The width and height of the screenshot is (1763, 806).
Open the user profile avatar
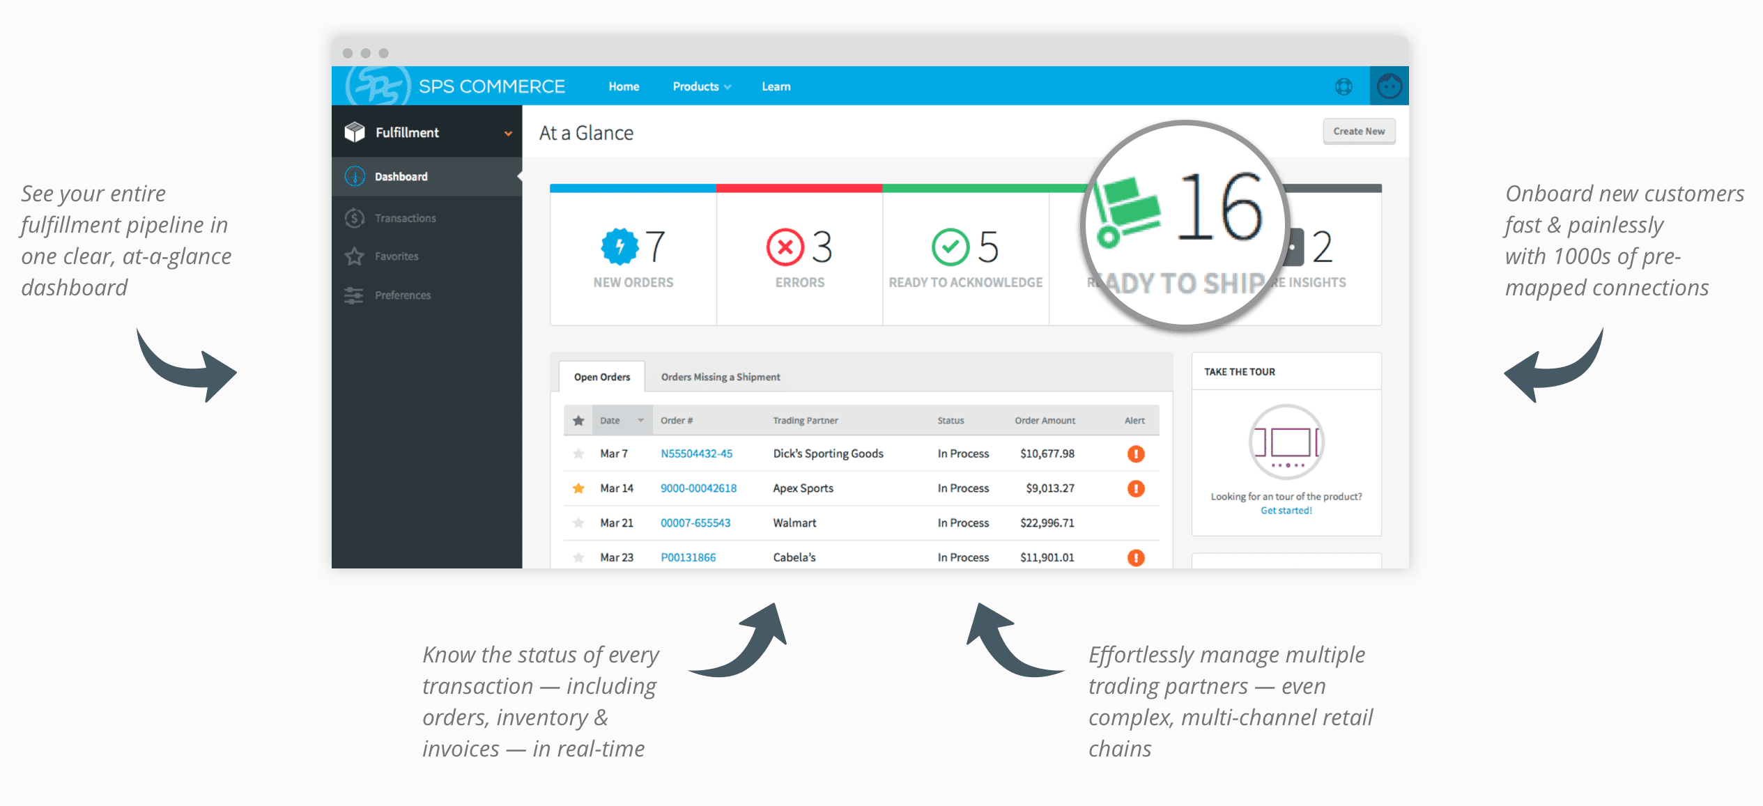(1389, 86)
